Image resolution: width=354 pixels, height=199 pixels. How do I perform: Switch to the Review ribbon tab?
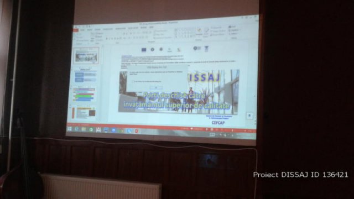pyautogui.click(x=144, y=28)
